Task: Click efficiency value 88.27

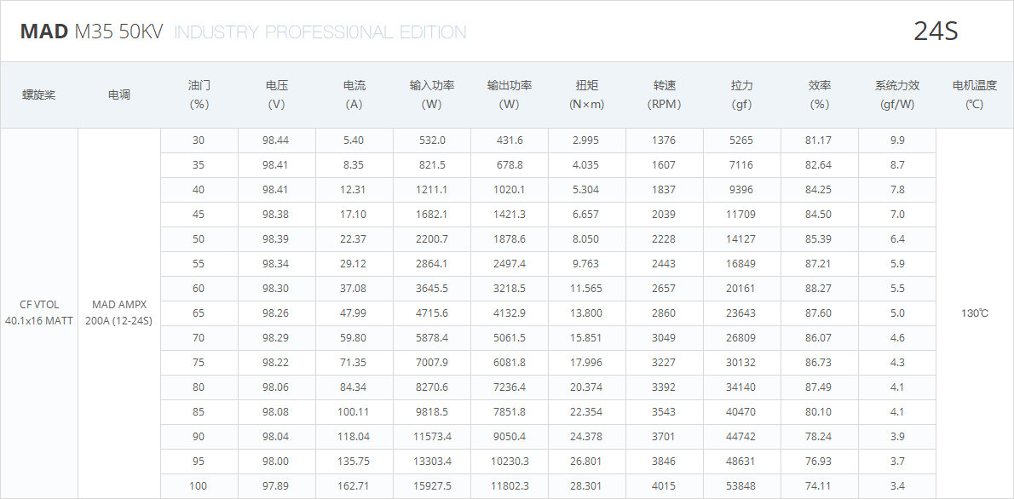Action: (x=819, y=289)
